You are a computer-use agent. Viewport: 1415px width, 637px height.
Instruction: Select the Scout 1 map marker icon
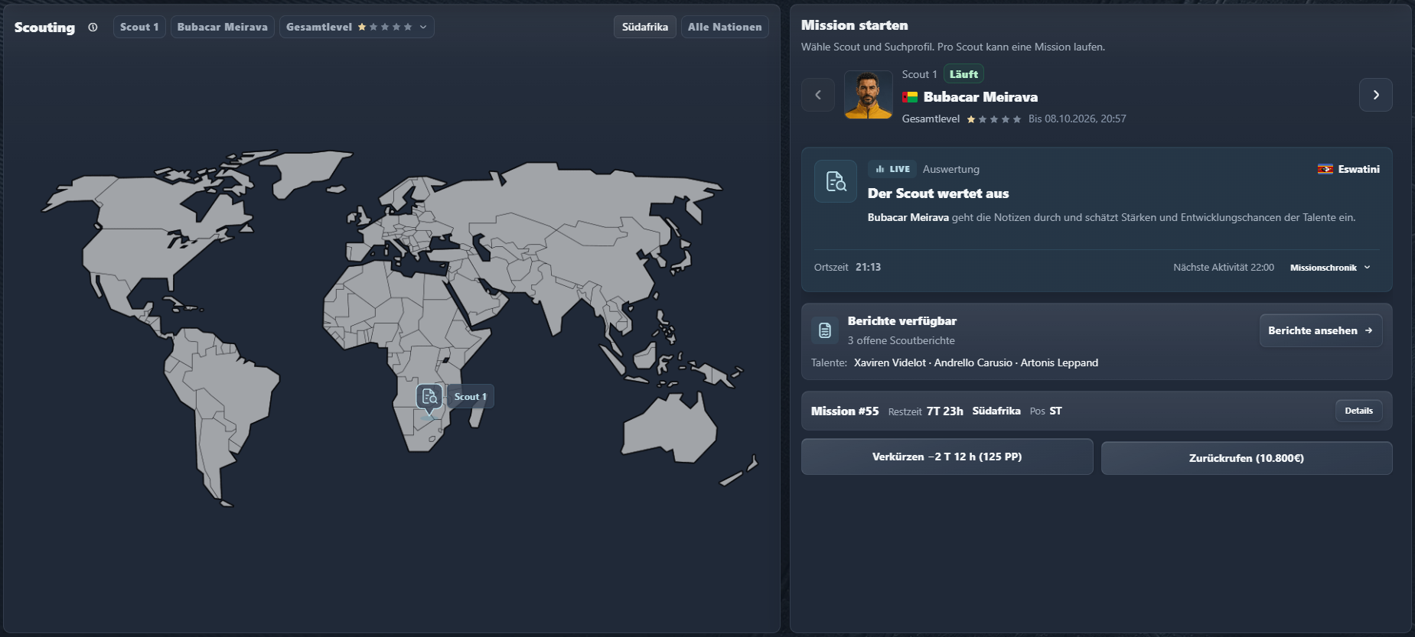(x=429, y=398)
